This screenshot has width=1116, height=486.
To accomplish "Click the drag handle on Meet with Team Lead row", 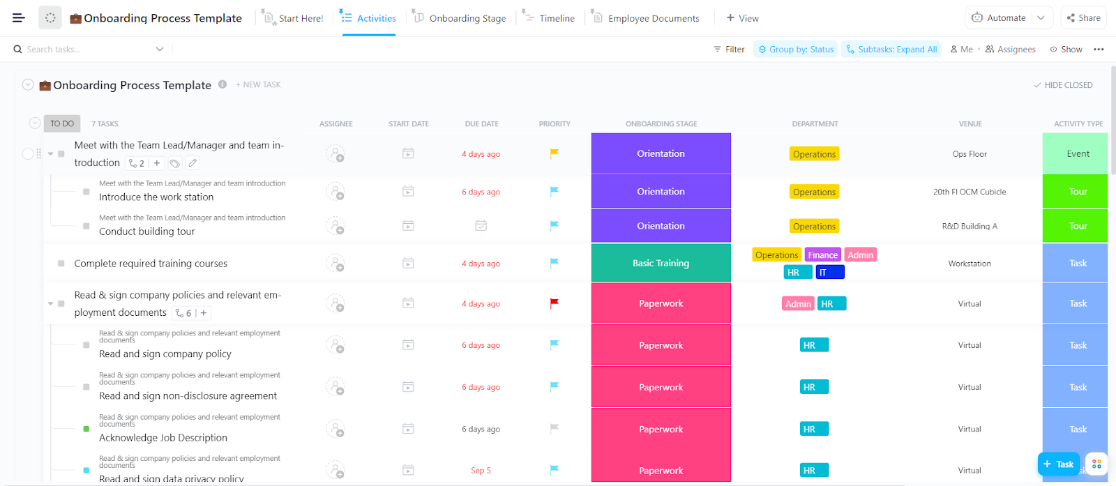I will (39, 154).
